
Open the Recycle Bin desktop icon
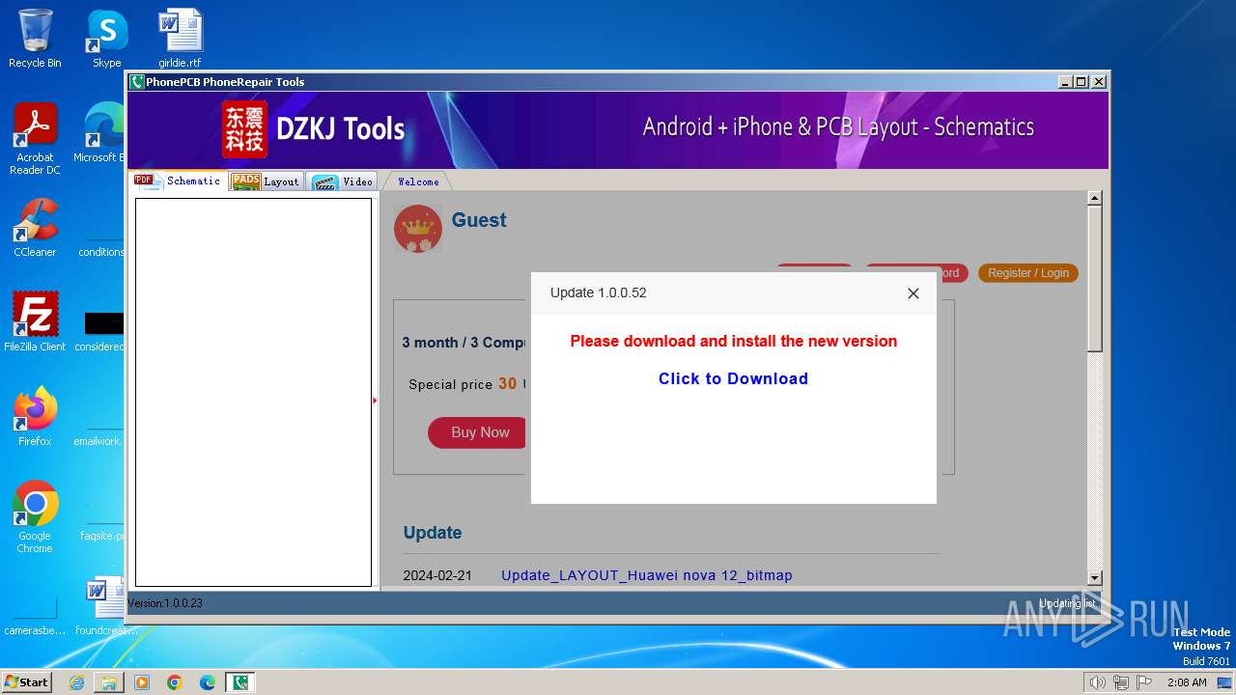(35, 39)
